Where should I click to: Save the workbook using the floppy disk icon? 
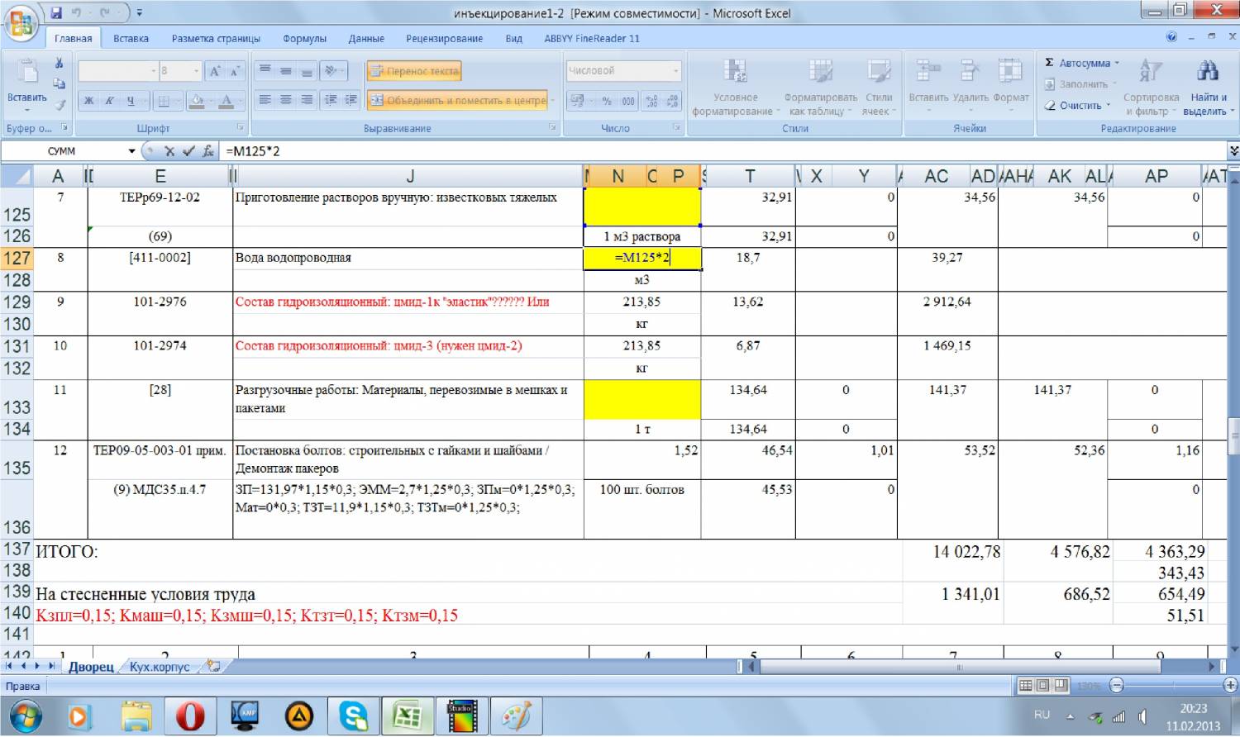click(x=56, y=12)
